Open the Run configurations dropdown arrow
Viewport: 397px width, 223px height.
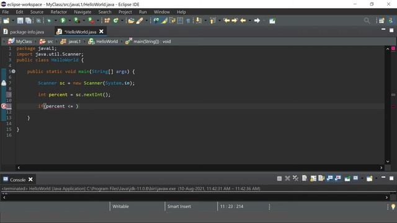[69, 20]
